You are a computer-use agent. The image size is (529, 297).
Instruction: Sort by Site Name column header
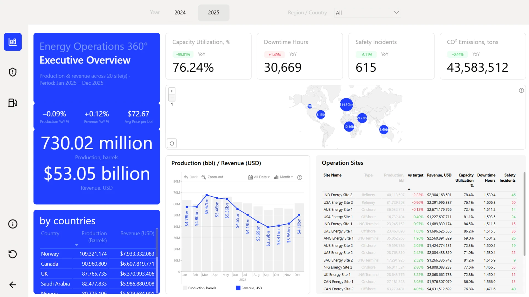click(x=332, y=175)
